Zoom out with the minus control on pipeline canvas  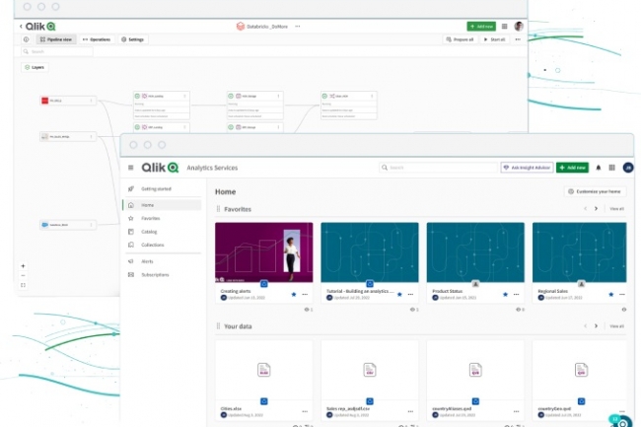coord(23,276)
